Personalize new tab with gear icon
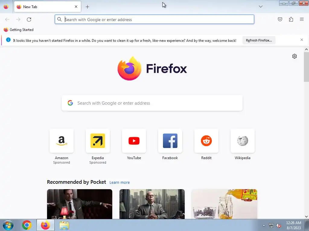309x231 pixels. click(x=295, y=56)
